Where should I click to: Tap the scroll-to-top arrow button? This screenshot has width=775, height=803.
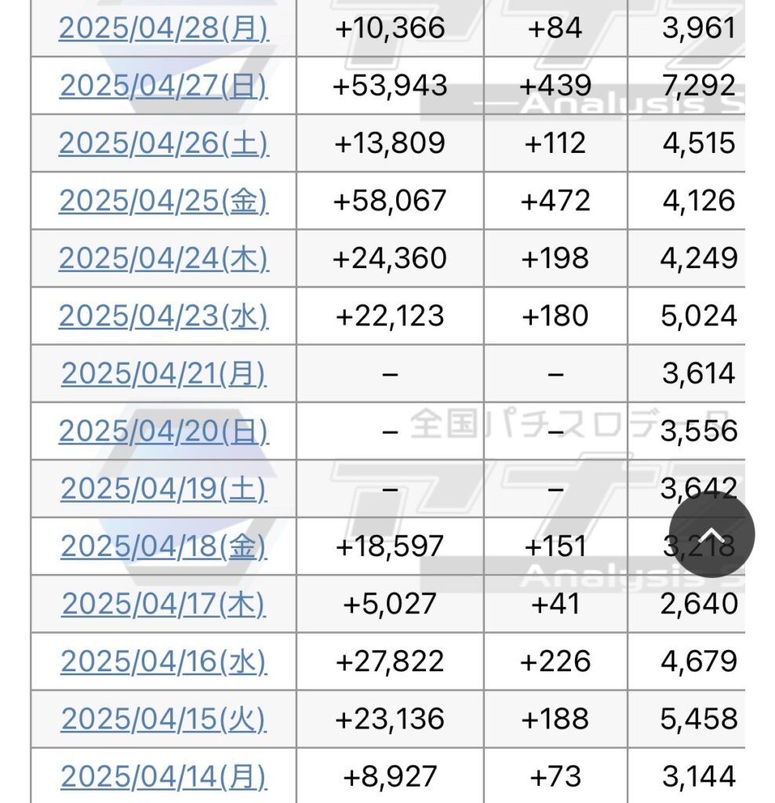[x=711, y=535]
